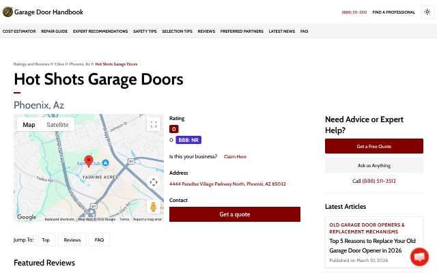Click the red map location pin
The image size is (437, 273).
click(89, 161)
